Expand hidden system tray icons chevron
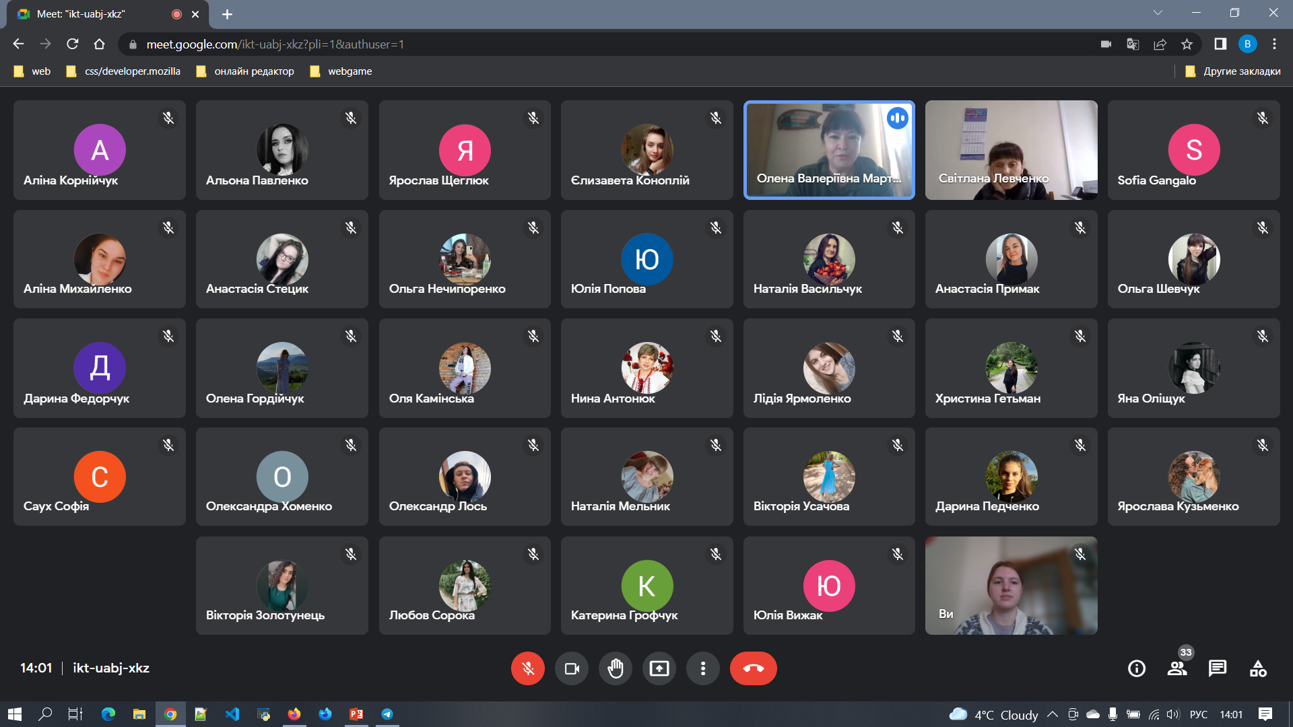 click(x=1053, y=714)
